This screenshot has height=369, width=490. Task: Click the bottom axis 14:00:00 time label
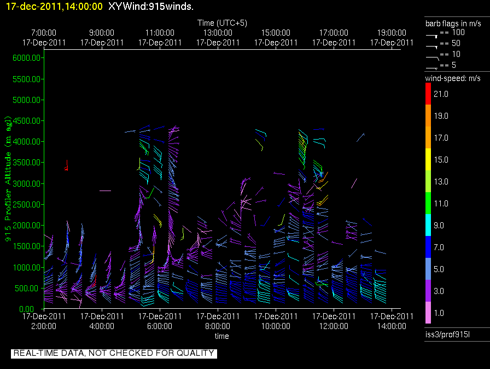tap(392, 326)
